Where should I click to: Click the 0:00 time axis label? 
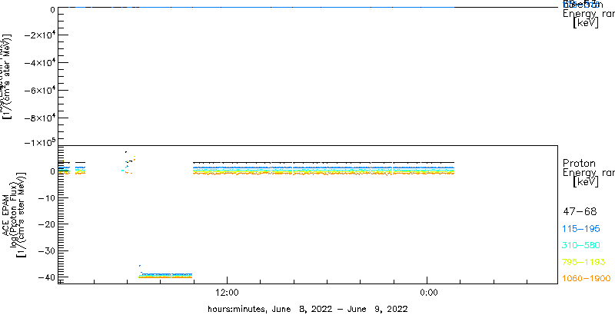coord(428,292)
